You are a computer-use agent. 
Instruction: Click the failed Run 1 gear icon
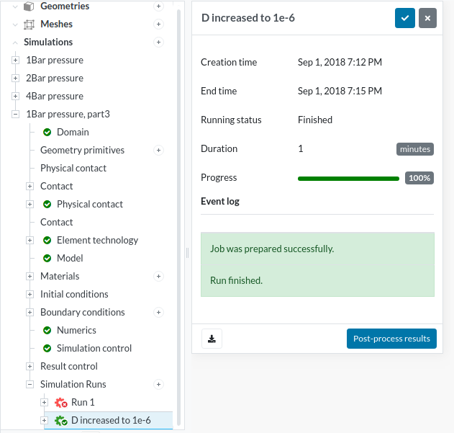[61, 403]
